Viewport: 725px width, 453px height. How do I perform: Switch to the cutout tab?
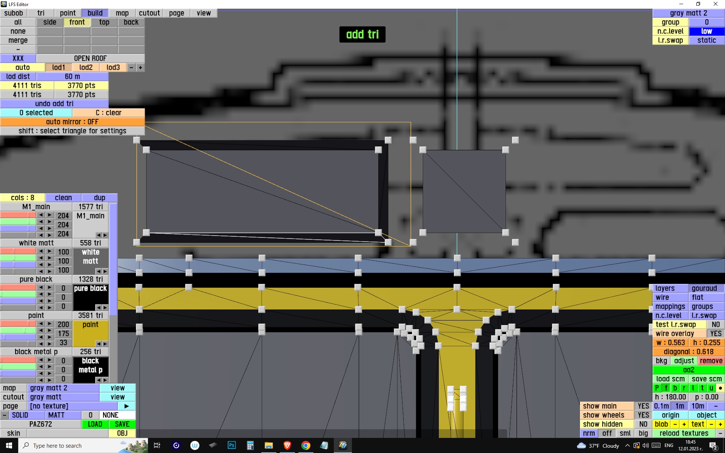tap(149, 13)
